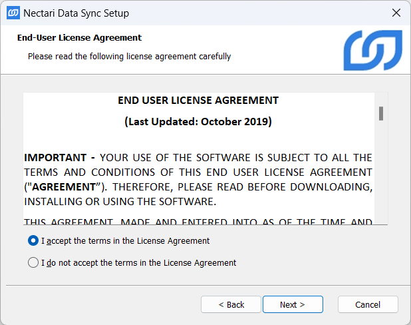Proceed by pressing the "Next >" button
Viewport: 411px width, 325px height.
click(x=293, y=304)
